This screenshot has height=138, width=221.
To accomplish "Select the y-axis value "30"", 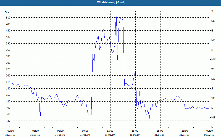I will coord(9,121).
